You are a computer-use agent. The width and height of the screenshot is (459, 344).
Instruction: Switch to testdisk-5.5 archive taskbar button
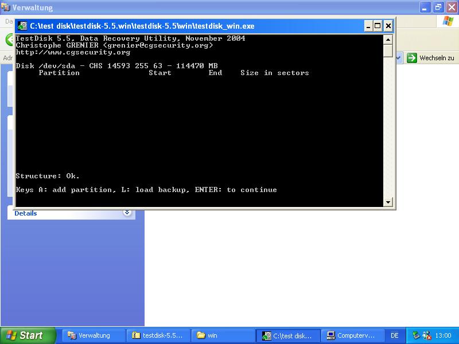158,335
